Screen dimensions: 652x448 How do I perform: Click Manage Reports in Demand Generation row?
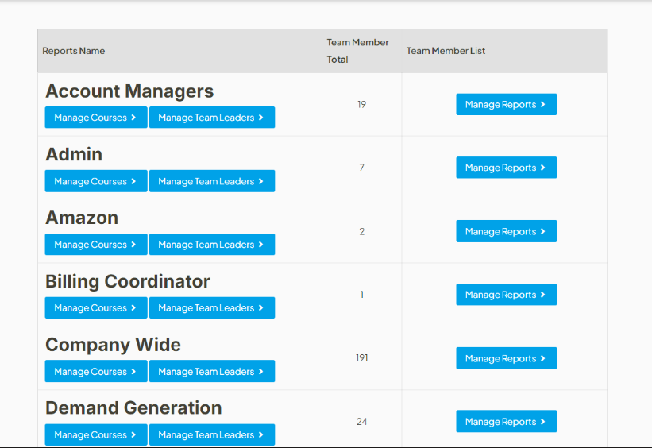506,422
